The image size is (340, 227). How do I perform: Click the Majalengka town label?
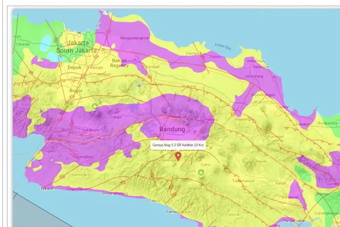coord(244,119)
